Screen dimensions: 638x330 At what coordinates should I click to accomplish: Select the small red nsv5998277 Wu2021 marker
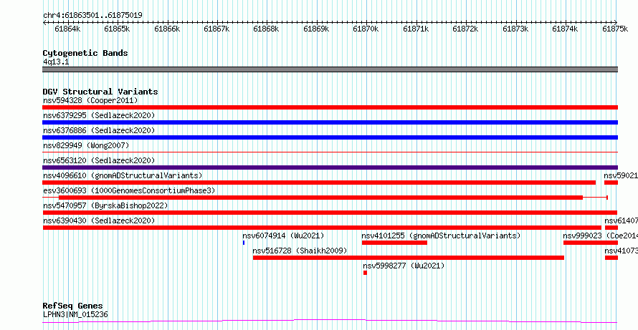pyautogui.click(x=366, y=273)
